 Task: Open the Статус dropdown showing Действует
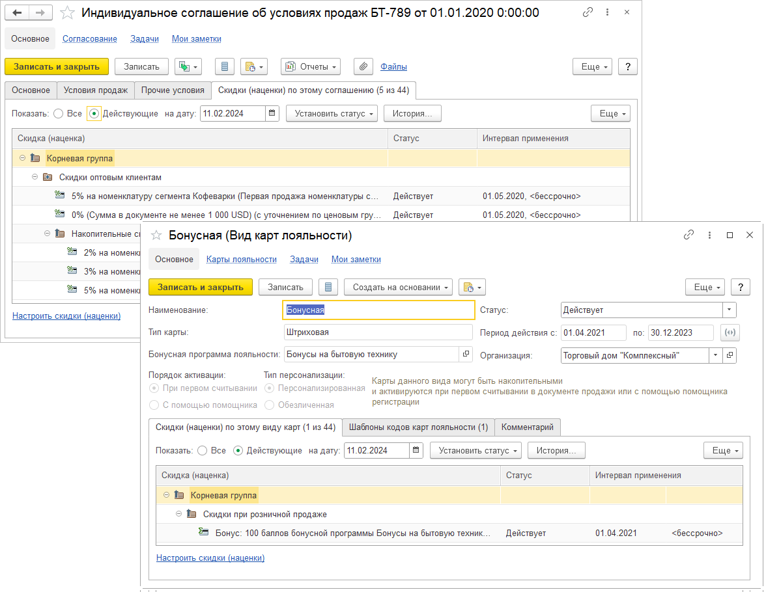point(730,310)
